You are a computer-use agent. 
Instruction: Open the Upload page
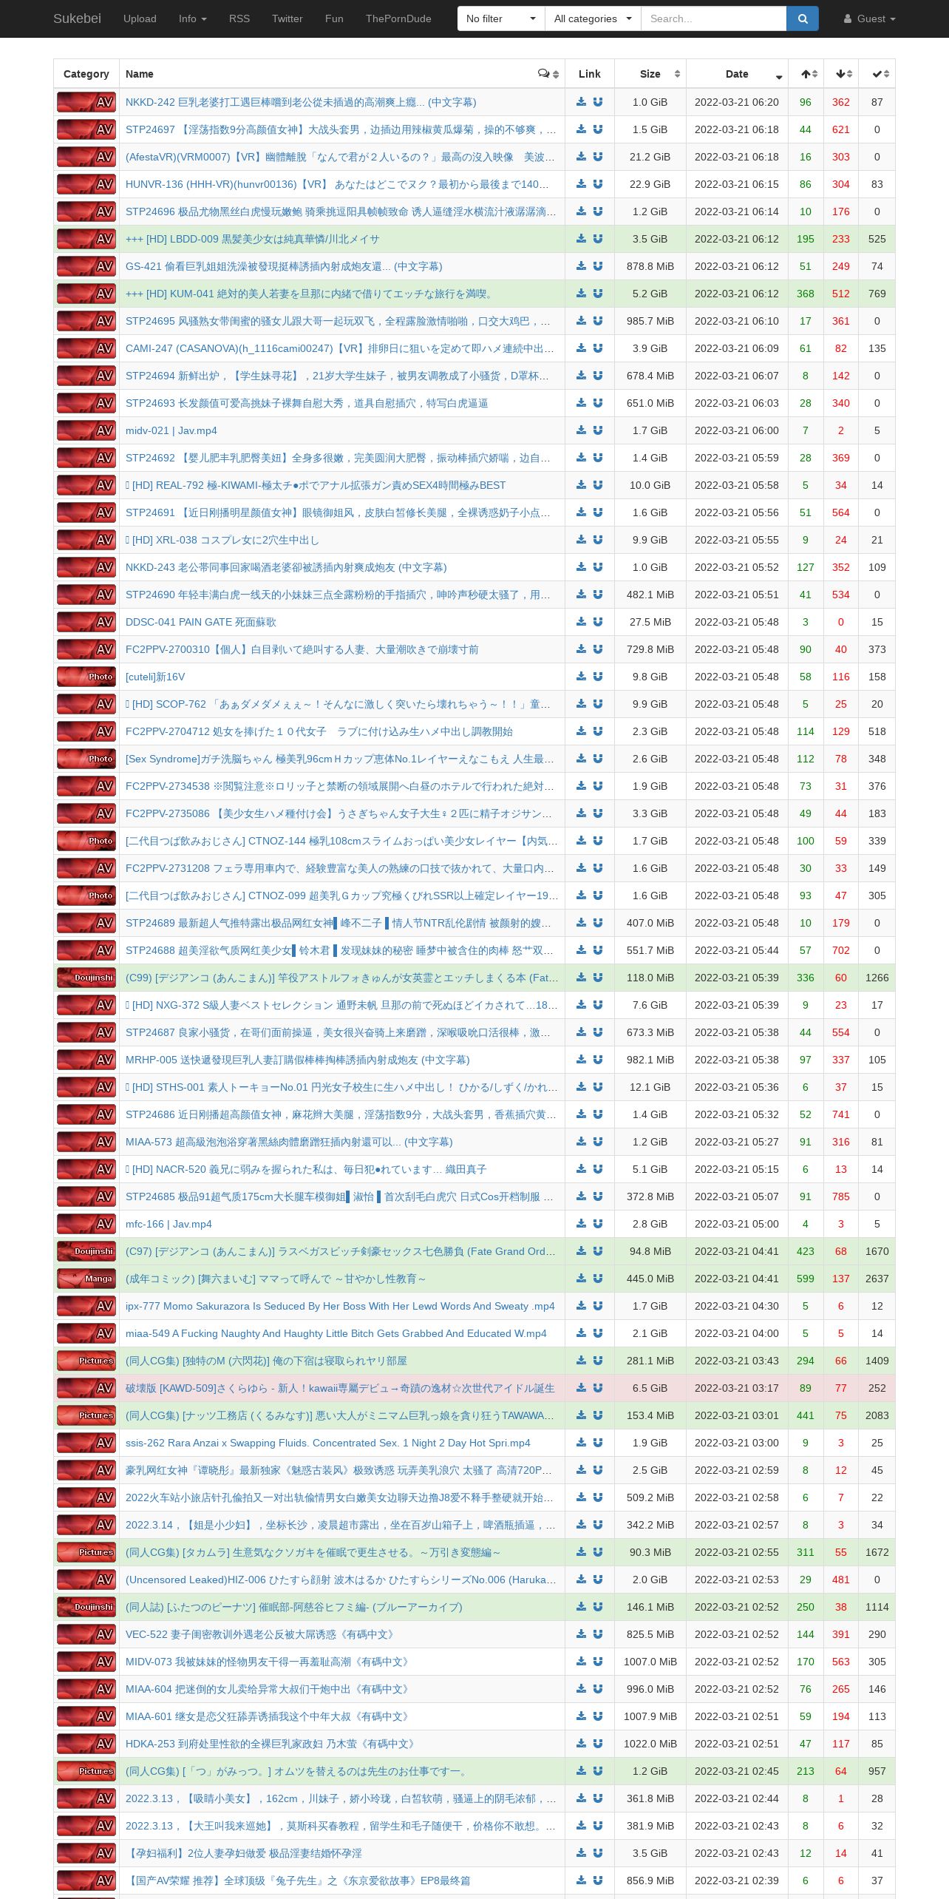pyautogui.click(x=140, y=18)
